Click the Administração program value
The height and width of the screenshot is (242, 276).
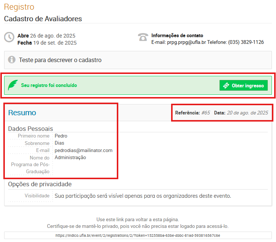(70, 158)
